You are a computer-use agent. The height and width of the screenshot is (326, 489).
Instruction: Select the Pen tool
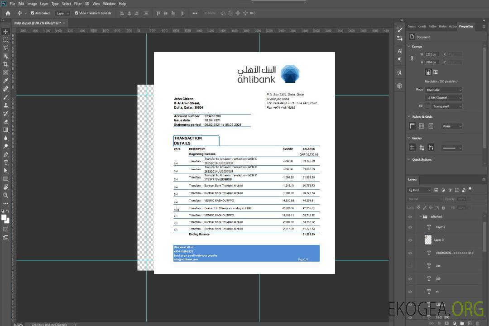(x=5, y=154)
